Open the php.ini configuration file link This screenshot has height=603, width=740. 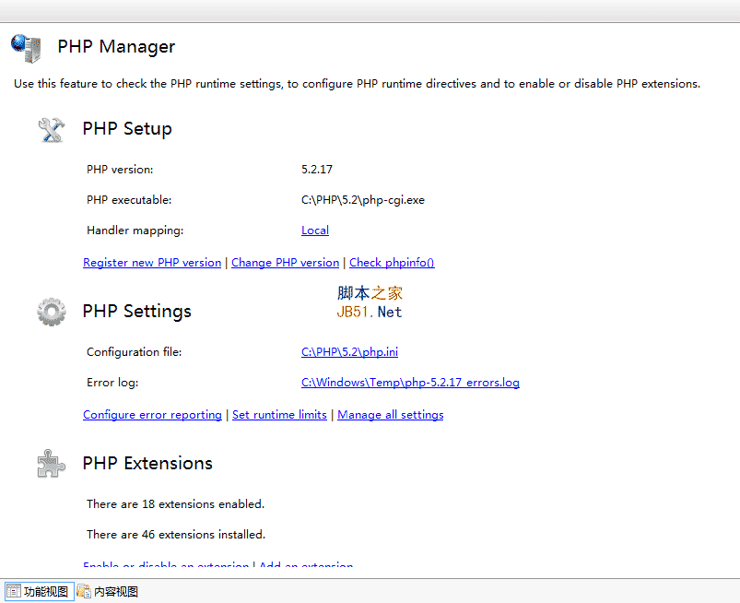coord(349,352)
